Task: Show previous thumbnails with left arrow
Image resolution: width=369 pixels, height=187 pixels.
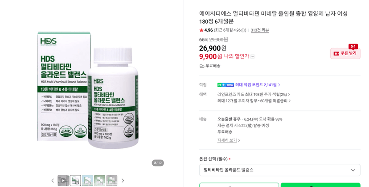Action: [53, 180]
